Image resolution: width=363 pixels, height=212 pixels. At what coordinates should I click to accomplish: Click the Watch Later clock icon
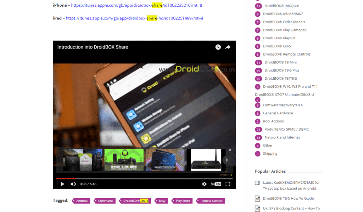(x=218, y=47)
